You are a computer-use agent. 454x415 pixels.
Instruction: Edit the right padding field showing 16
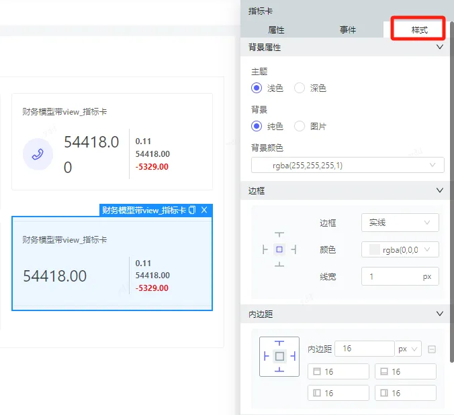pyautogui.click(x=406, y=393)
